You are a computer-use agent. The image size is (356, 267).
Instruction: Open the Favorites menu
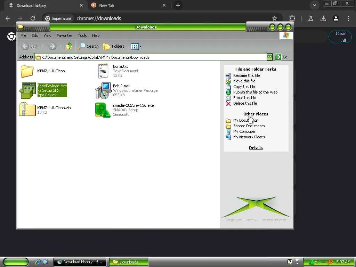64,35
